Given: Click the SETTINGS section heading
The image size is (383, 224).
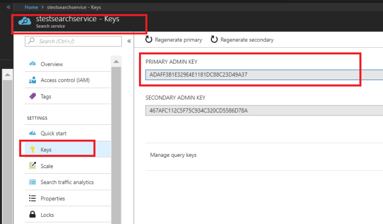Looking at the screenshot, I should click(x=37, y=118).
